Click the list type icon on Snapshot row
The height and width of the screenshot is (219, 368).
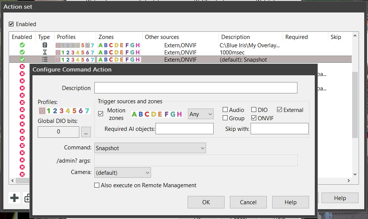click(x=45, y=59)
